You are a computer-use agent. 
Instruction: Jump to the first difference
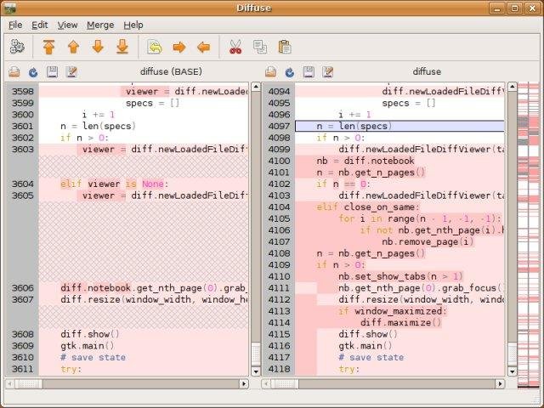point(49,47)
